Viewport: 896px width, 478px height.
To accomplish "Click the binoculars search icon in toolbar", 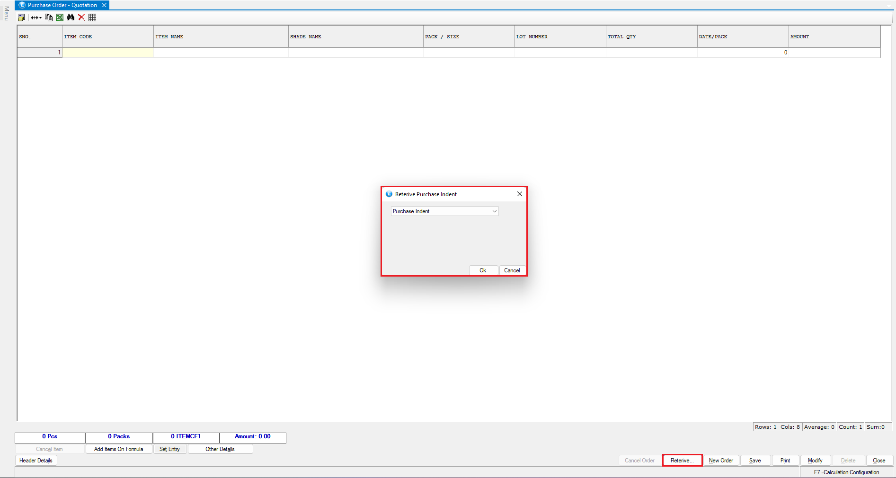I will point(71,17).
